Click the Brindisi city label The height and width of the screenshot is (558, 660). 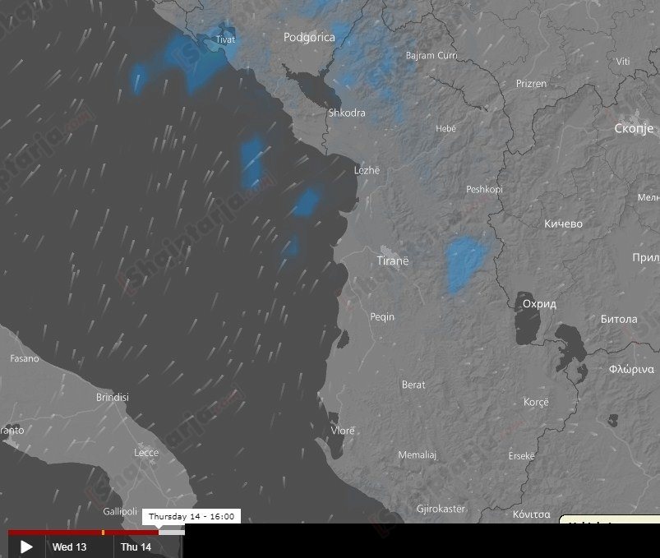pyautogui.click(x=112, y=397)
